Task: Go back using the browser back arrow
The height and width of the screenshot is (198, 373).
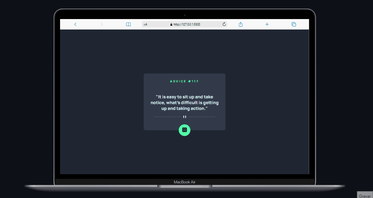Action: [75, 24]
